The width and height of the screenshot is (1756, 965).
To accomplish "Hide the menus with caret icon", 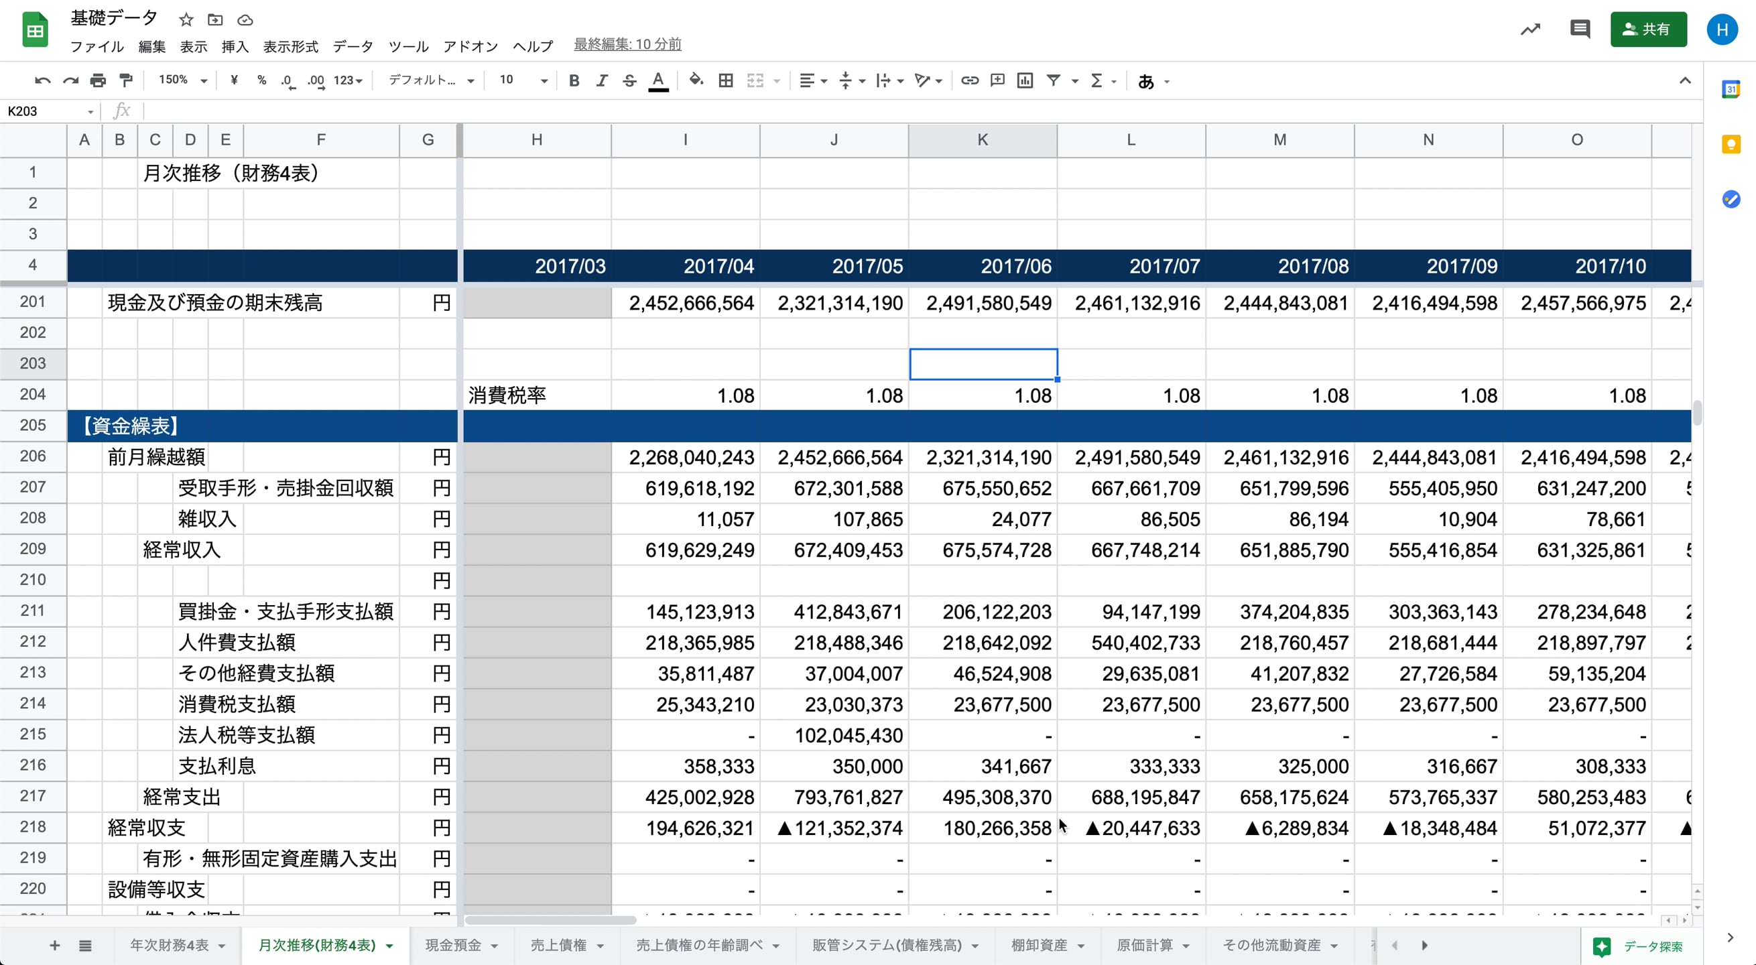I will [1684, 80].
